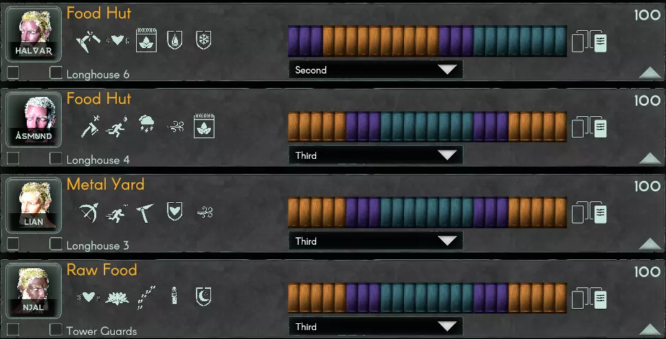The width and height of the screenshot is (666, 339).
Task: Click Longhouse 4 residence label
Action: [x=98, y=160]
